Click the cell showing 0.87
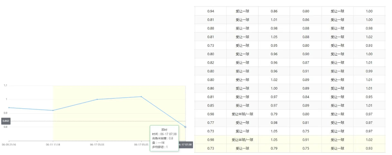The image size is (392, 155). click(x=306, y=63)
